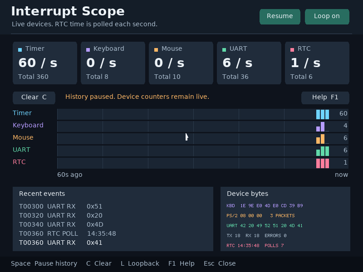Open help with the Help F1 button

tap(325, 97)
